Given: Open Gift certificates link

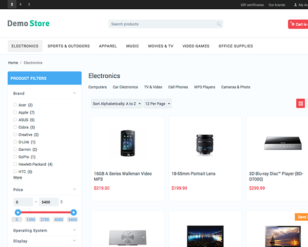Looking at the screenshot, I should (x=252, y=5).
